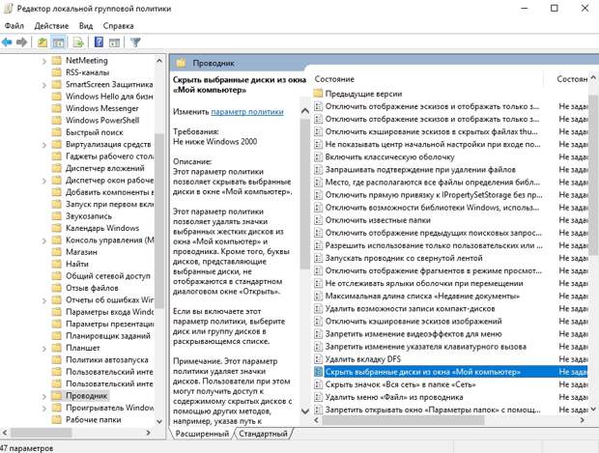599x453 pixels.
Task: Expand the Отчеты об ошибках tree node
Action: coord(43,300)
